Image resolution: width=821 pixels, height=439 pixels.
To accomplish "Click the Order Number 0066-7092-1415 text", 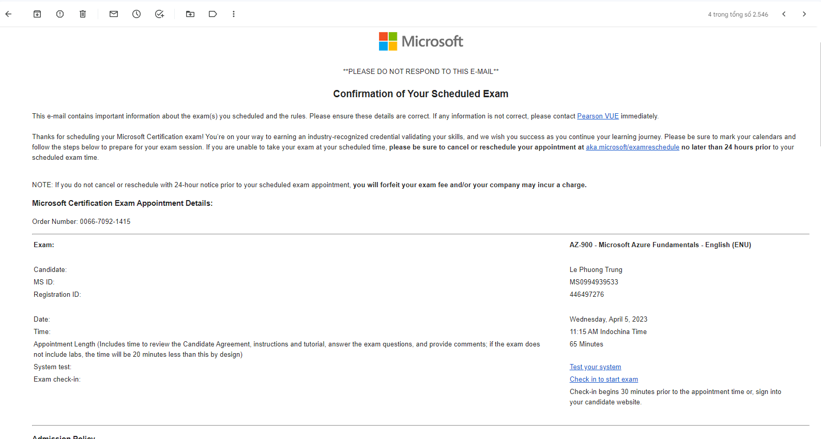I will 81,222.
